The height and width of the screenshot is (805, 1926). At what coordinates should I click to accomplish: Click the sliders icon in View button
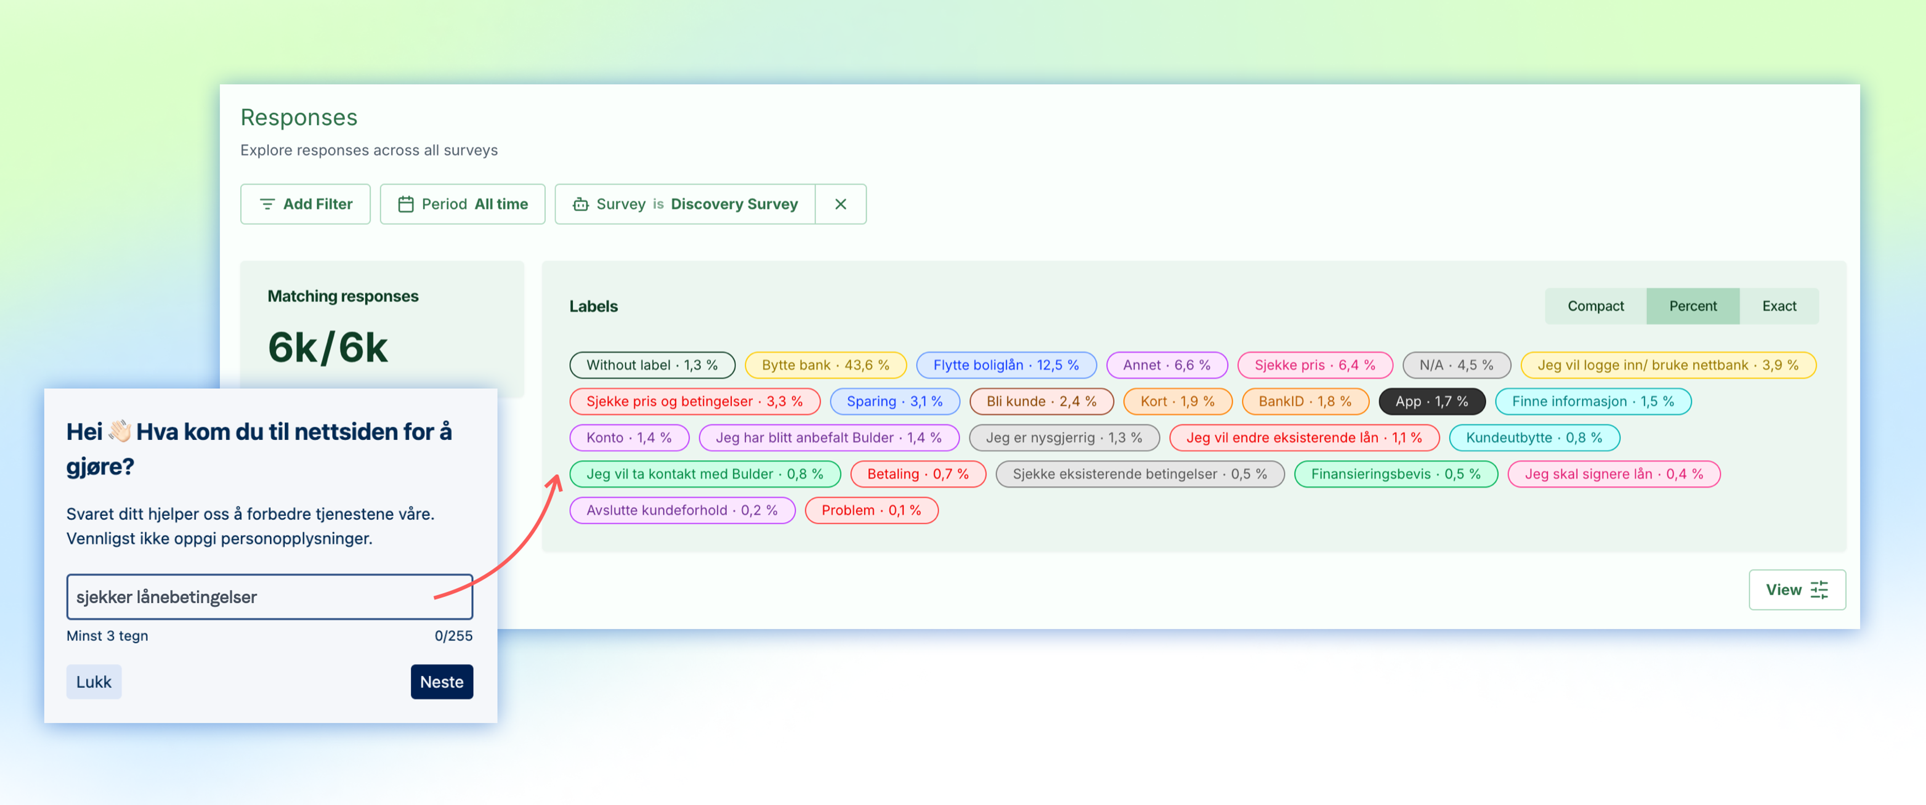1819,590
